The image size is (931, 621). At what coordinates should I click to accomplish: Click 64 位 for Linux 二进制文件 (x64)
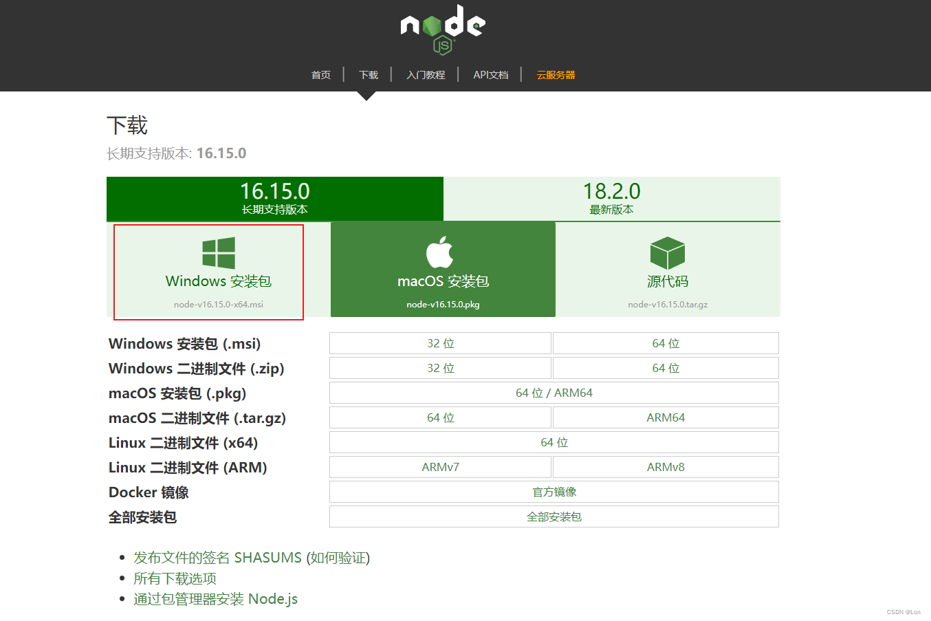(554, 442)
